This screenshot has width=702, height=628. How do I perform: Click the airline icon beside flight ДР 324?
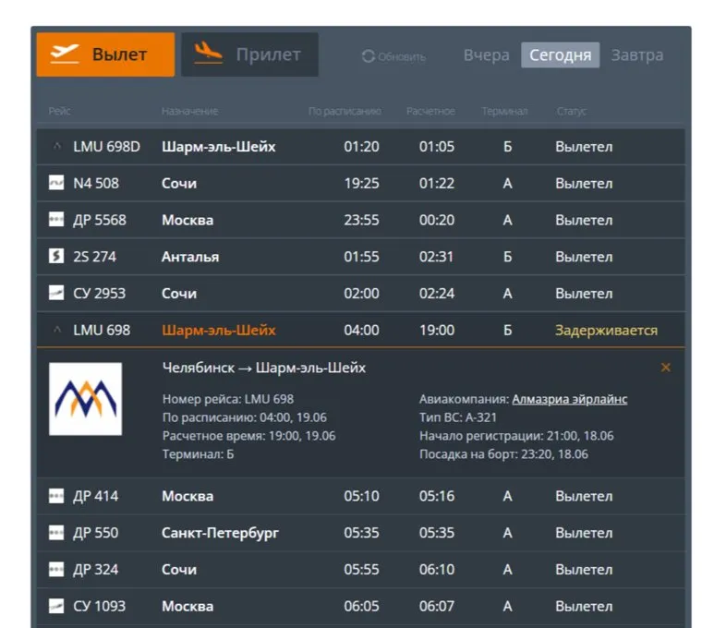(x=56, y=570)
